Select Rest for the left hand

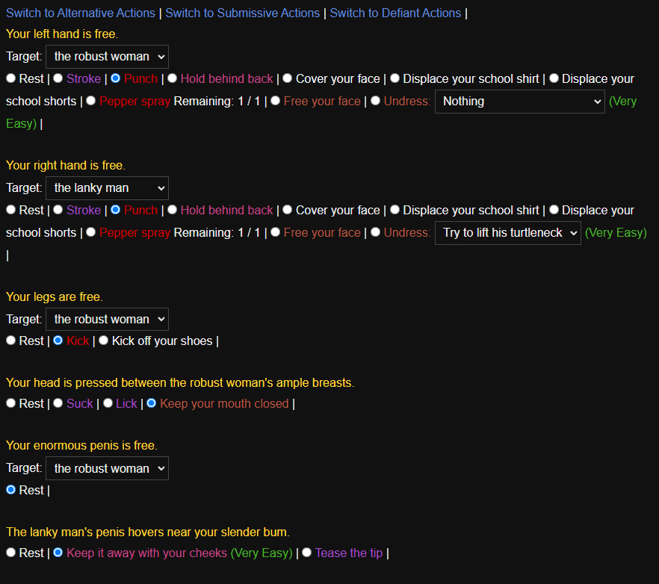11,78
